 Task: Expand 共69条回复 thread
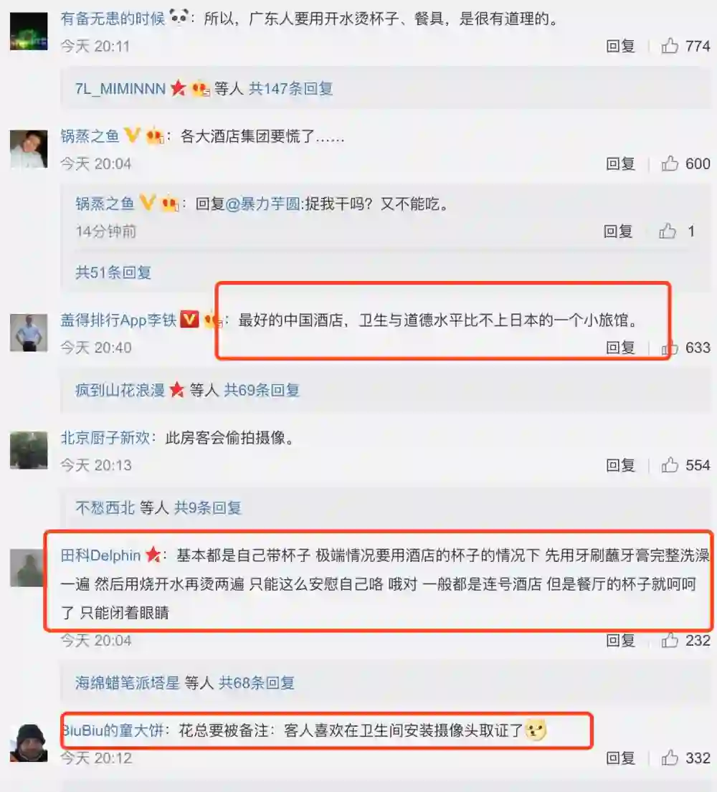pyautogui.click(x=262, y=390)
